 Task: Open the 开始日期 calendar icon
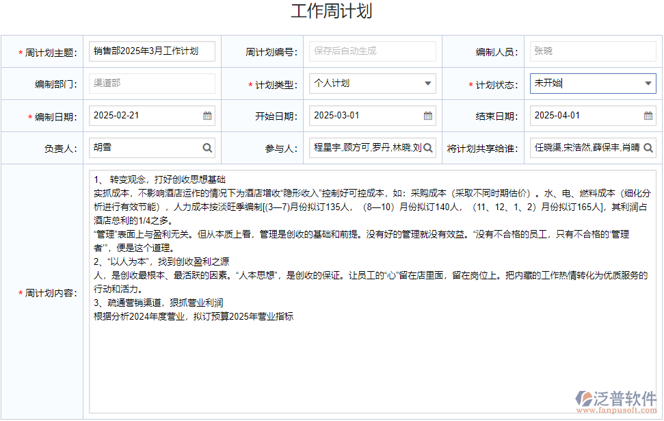427,116
